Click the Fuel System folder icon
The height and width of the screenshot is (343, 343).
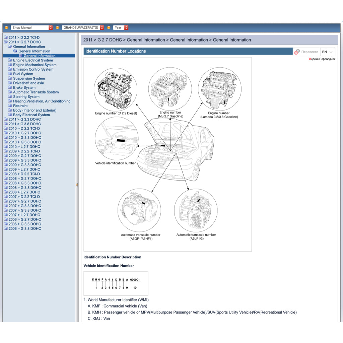[10, 74]
